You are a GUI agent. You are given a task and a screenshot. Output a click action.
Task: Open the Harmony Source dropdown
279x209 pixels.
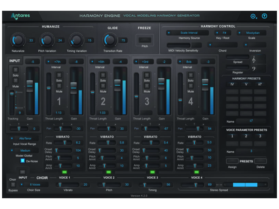[x=187, y=33]
